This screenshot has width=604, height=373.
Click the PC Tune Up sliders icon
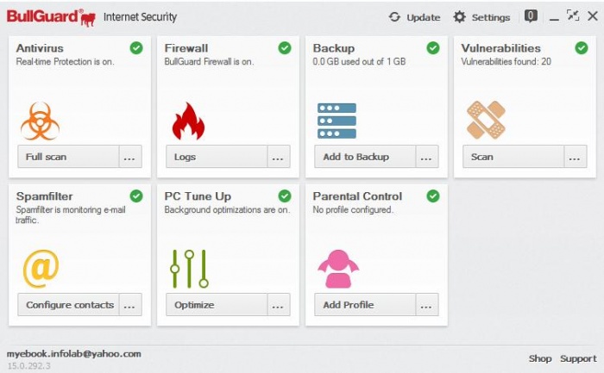188,269
